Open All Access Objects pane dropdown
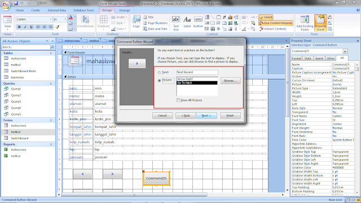361x203 pixels. pos(47,41)
